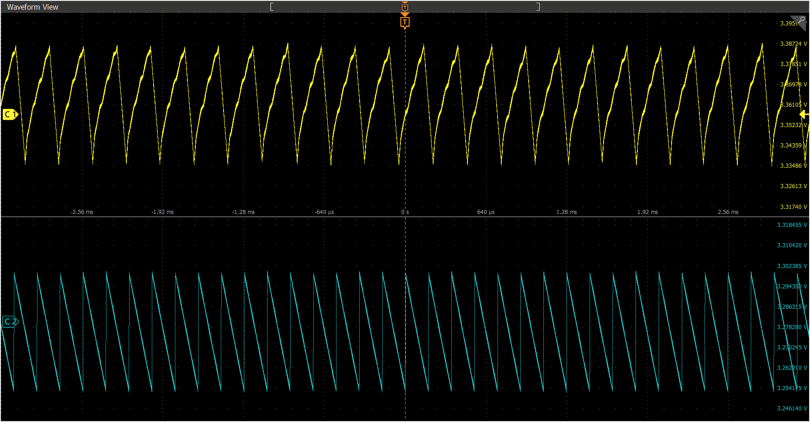Click the 0 s time axis label
Image resolution: width=810 pixels, height=422 pixels.
tap(405, 212)
